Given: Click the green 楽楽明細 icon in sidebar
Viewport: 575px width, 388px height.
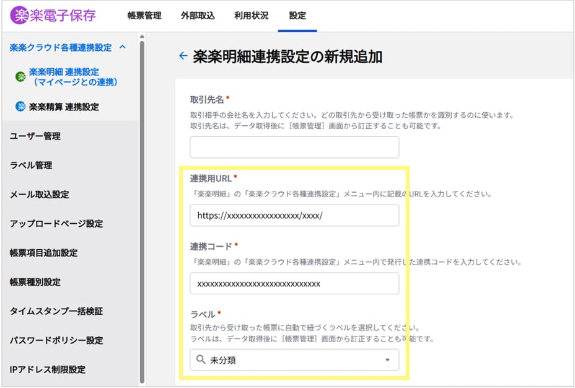Looking at the screenshot, I should coord(20,77).
